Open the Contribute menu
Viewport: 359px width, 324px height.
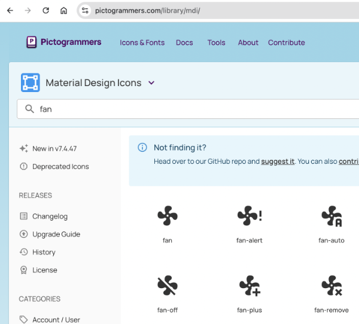287,42
